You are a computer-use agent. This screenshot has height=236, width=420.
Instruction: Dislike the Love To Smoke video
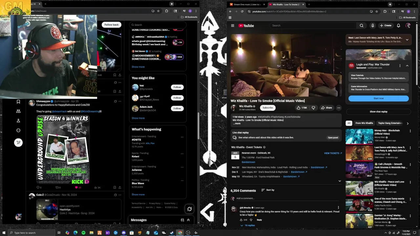tap(313, 108)
